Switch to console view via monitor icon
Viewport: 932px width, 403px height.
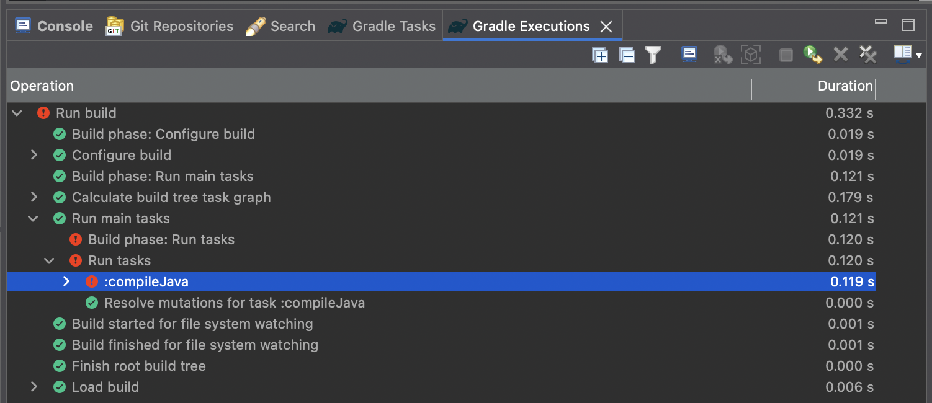coord(689,55)
